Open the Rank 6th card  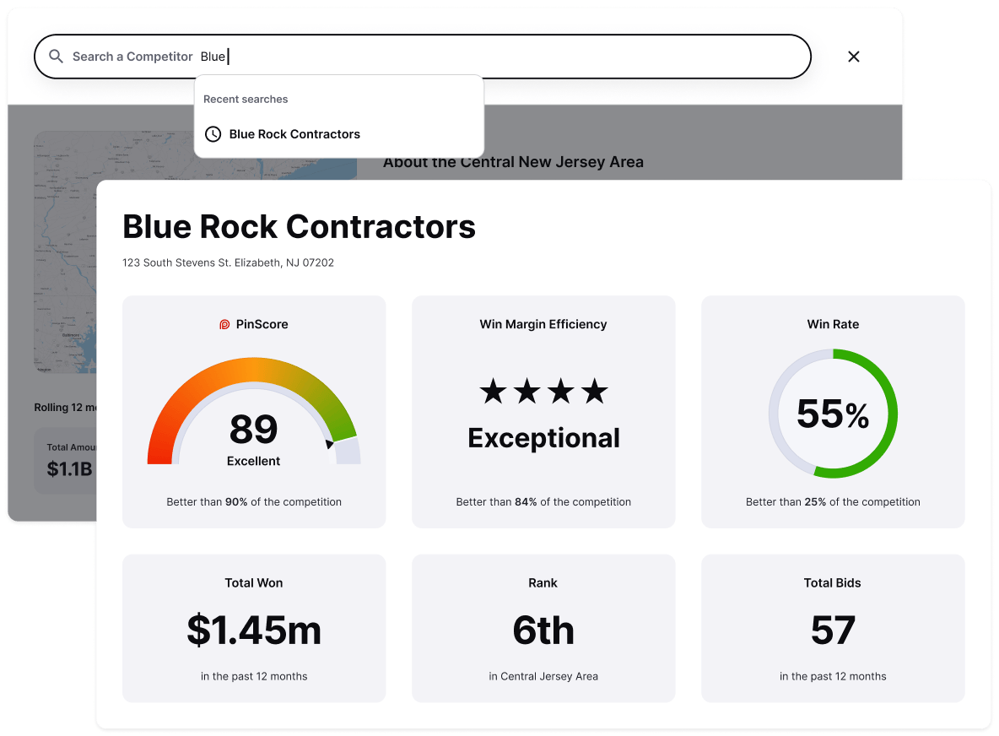(543, 629)
